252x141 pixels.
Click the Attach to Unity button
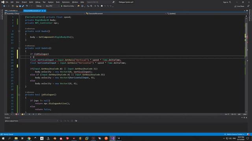pyautogui.click(x=68, y=6)
